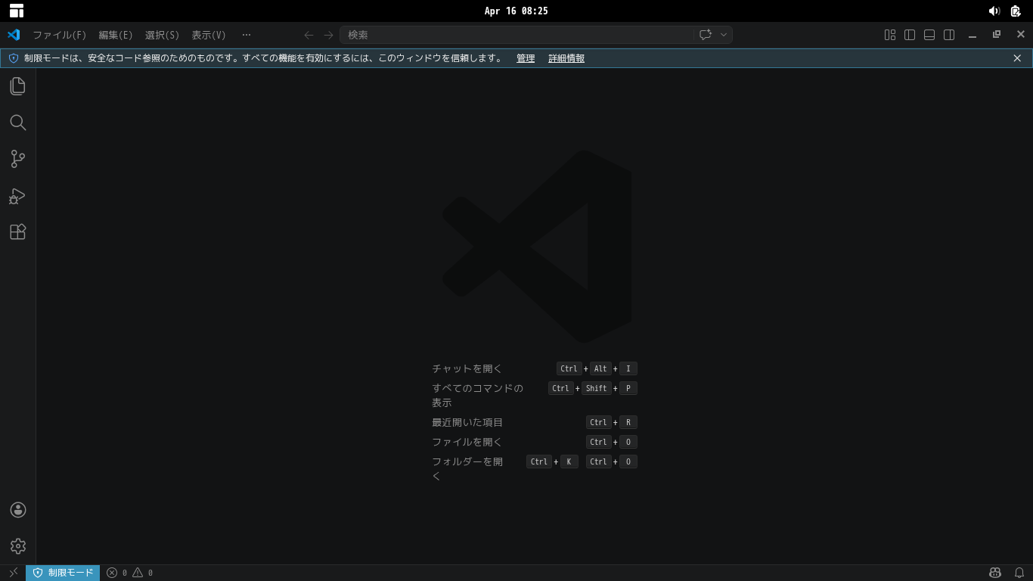Viewport: 1033px width, 581px height.
Task: Open the 編集(E) menu
Action: [115, 35]
